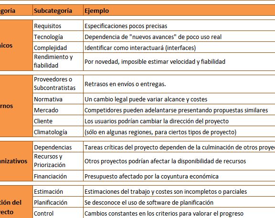Click cell Presupuesto afectado por la coyuntura económica
This screenshot has height=218, width=275.
[x=179, y=176]
